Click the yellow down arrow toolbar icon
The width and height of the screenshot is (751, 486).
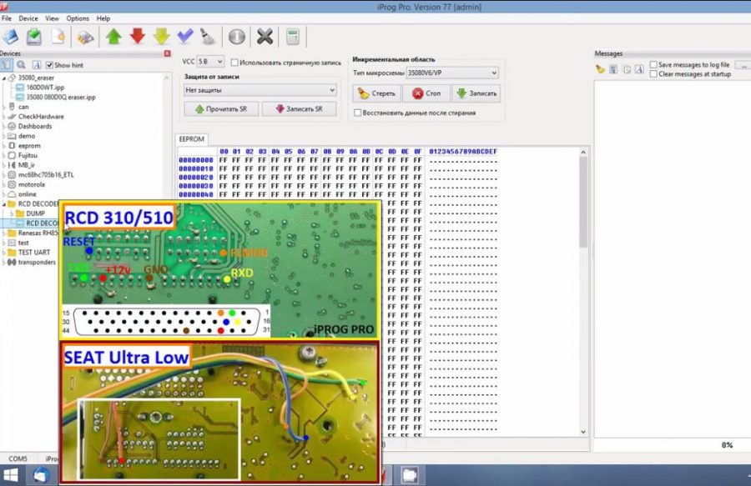coord(161,37)
